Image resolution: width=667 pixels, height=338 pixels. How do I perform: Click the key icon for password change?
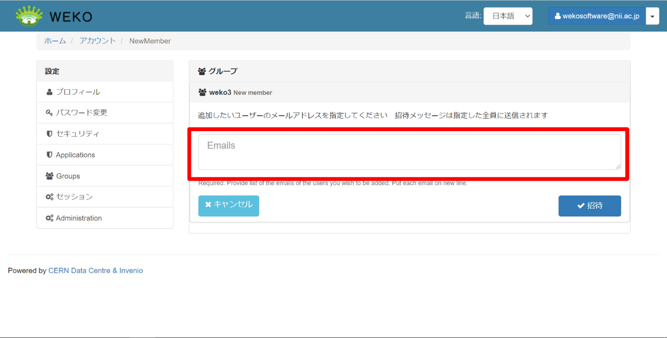click(x=49, y=113)
